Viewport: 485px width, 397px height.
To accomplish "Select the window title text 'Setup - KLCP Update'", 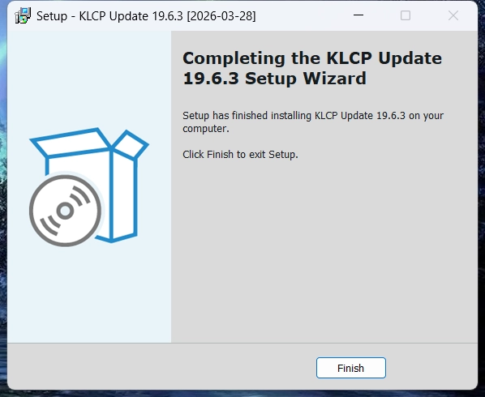I will 92,15.
